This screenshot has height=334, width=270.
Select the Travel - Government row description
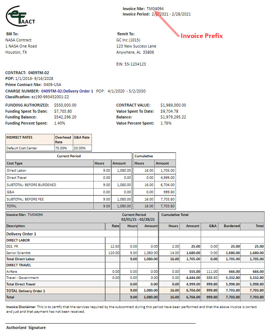point(22,277)
